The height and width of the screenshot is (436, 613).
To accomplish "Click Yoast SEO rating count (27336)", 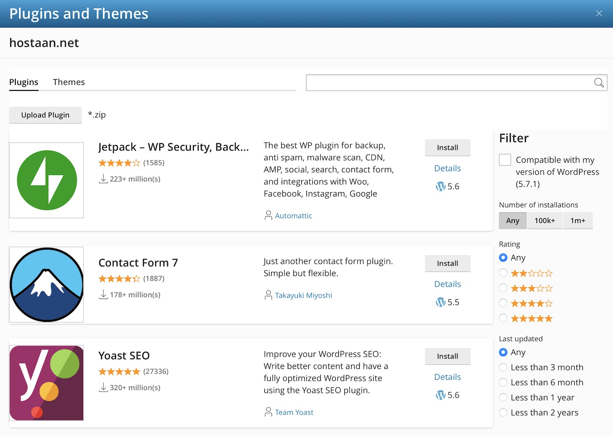I will click(156, 371).
